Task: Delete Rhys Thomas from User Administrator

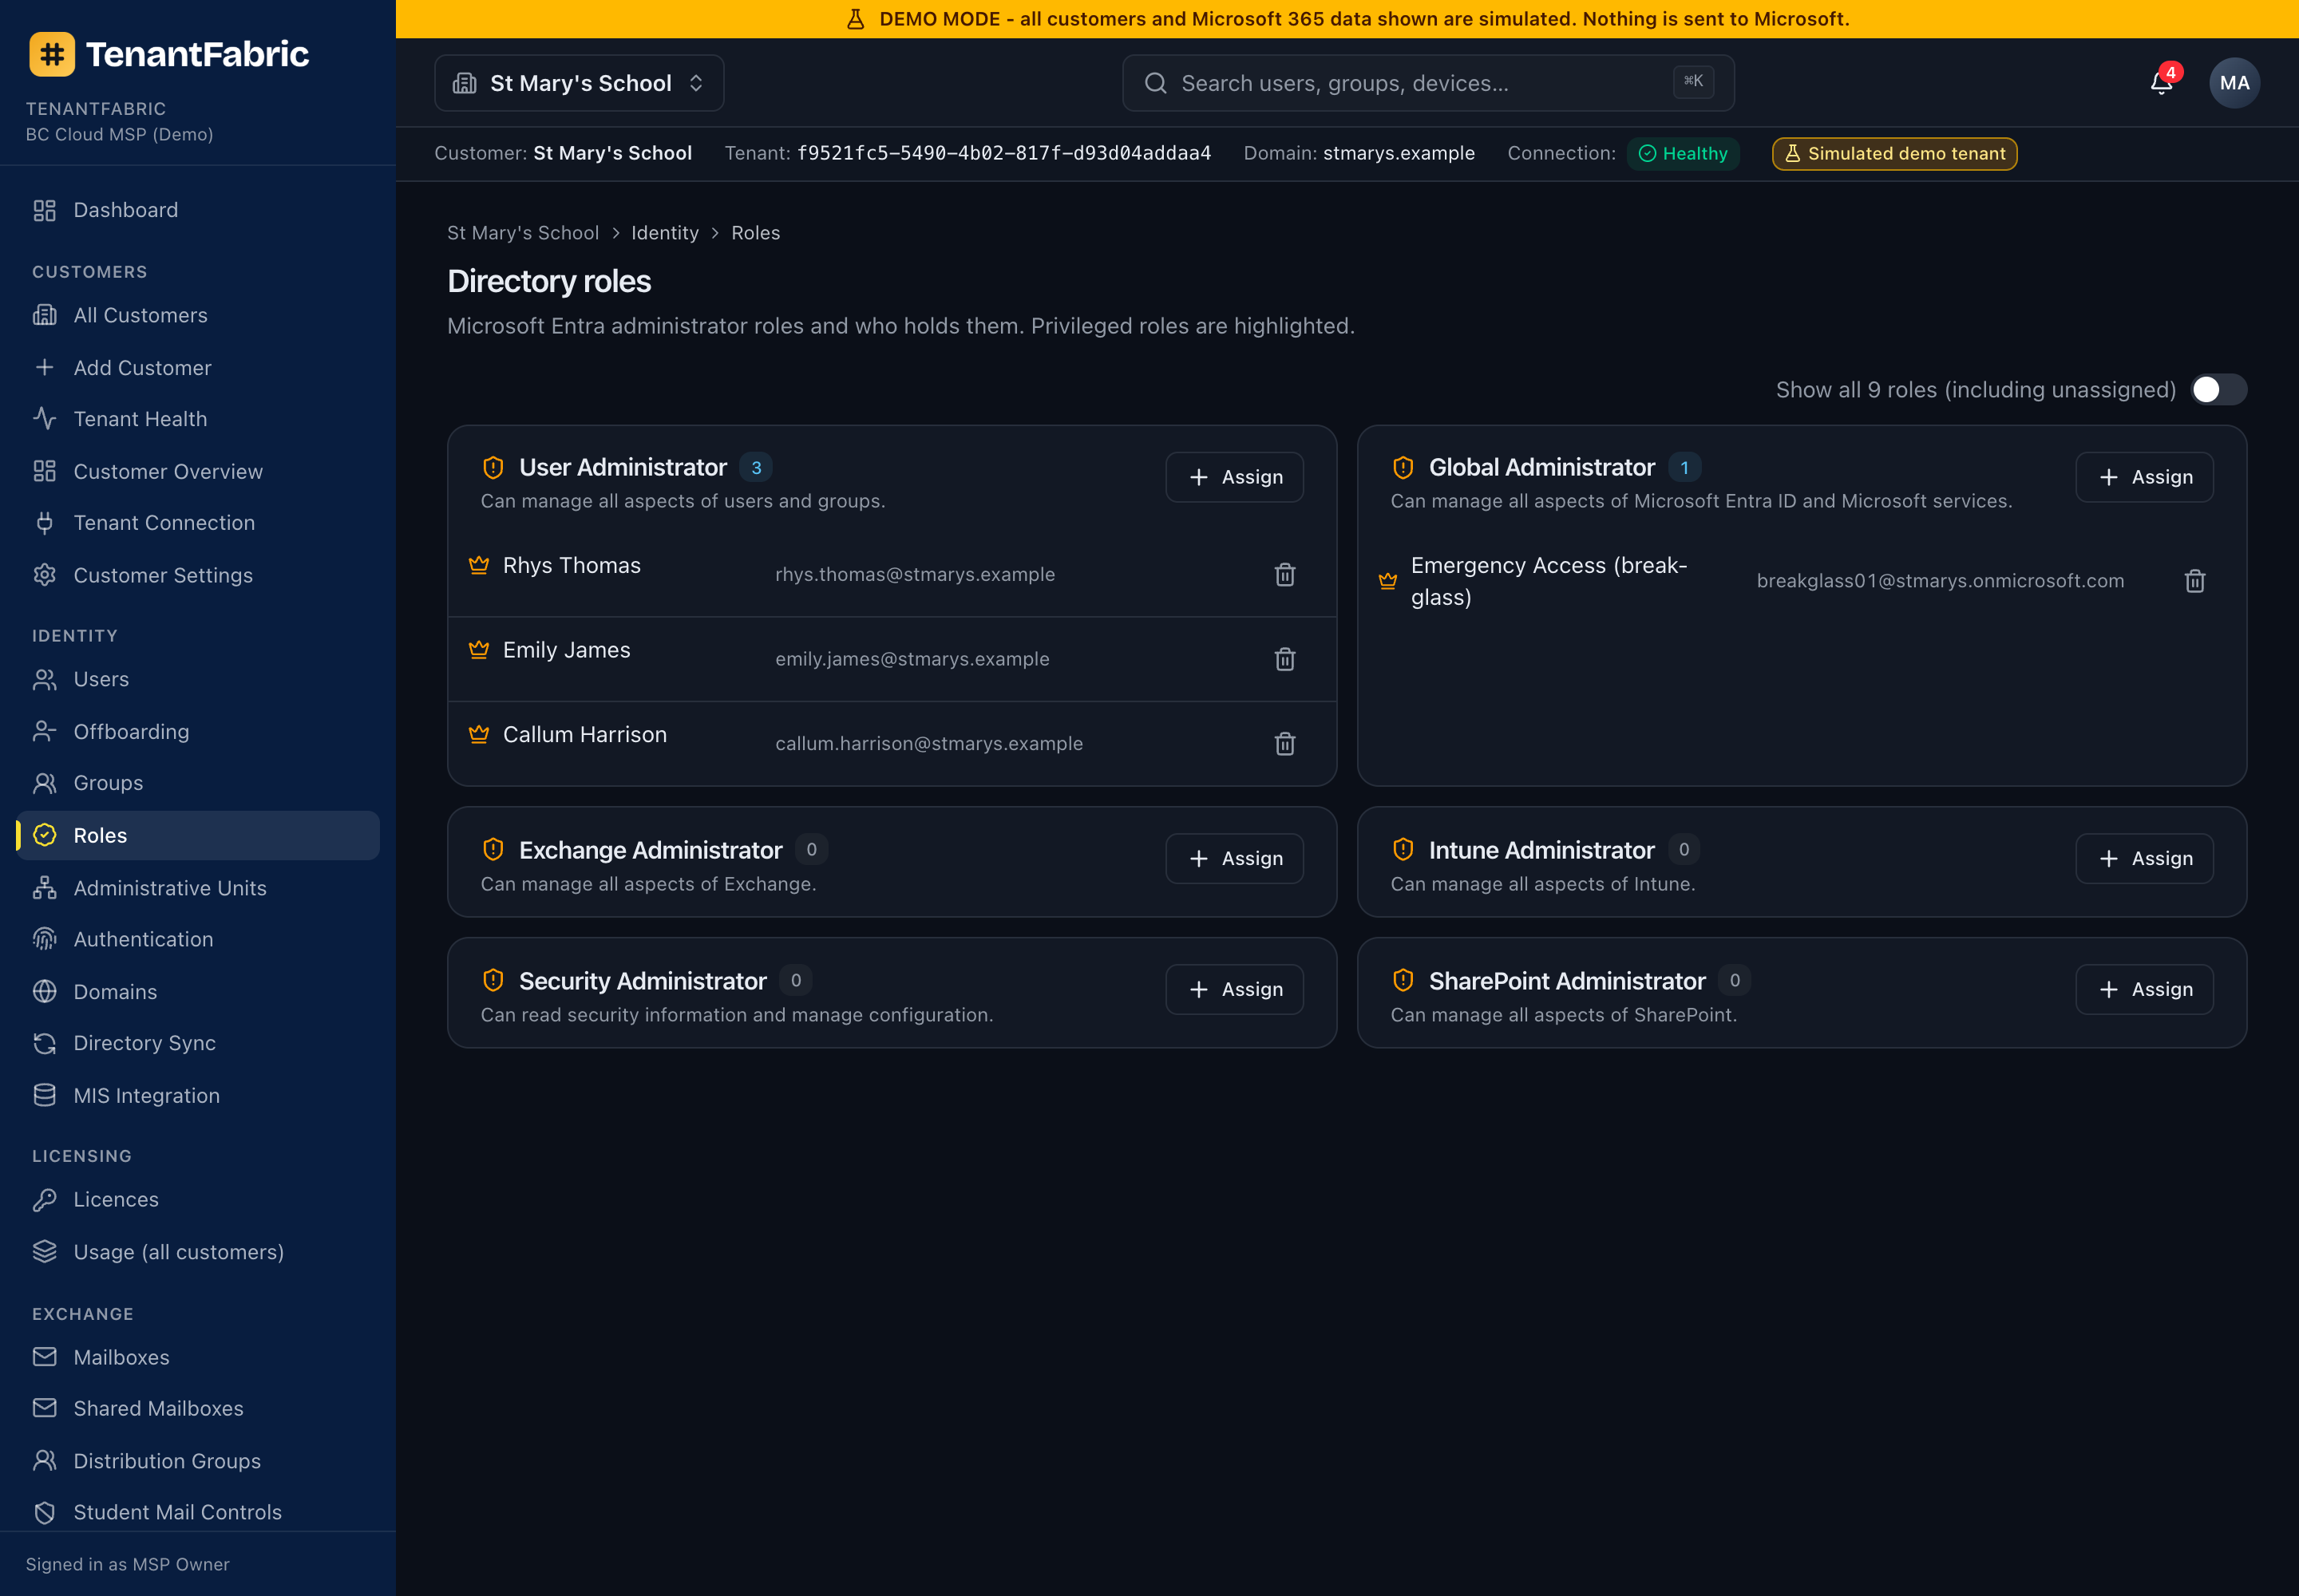Action: point(1284,574)
